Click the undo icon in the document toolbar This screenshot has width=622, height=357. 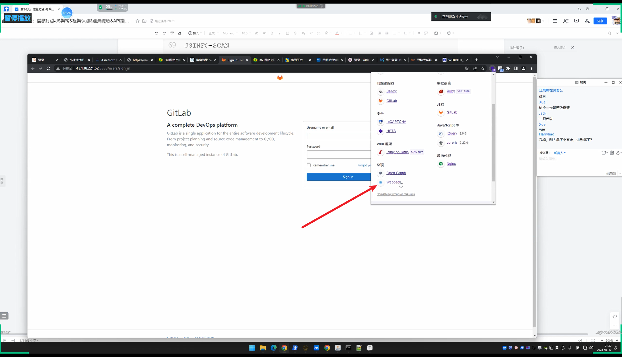[x=156, y=33]
